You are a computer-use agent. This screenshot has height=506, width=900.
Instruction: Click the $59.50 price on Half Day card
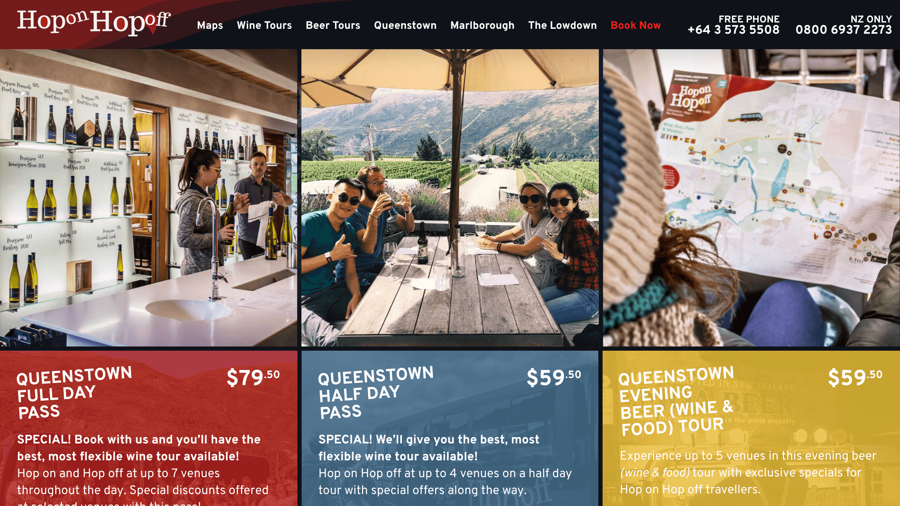[x=554, y=377]
